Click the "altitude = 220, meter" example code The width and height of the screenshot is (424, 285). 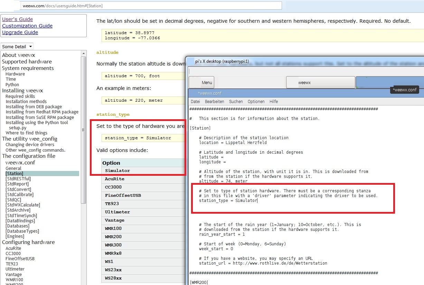[134, 101]
